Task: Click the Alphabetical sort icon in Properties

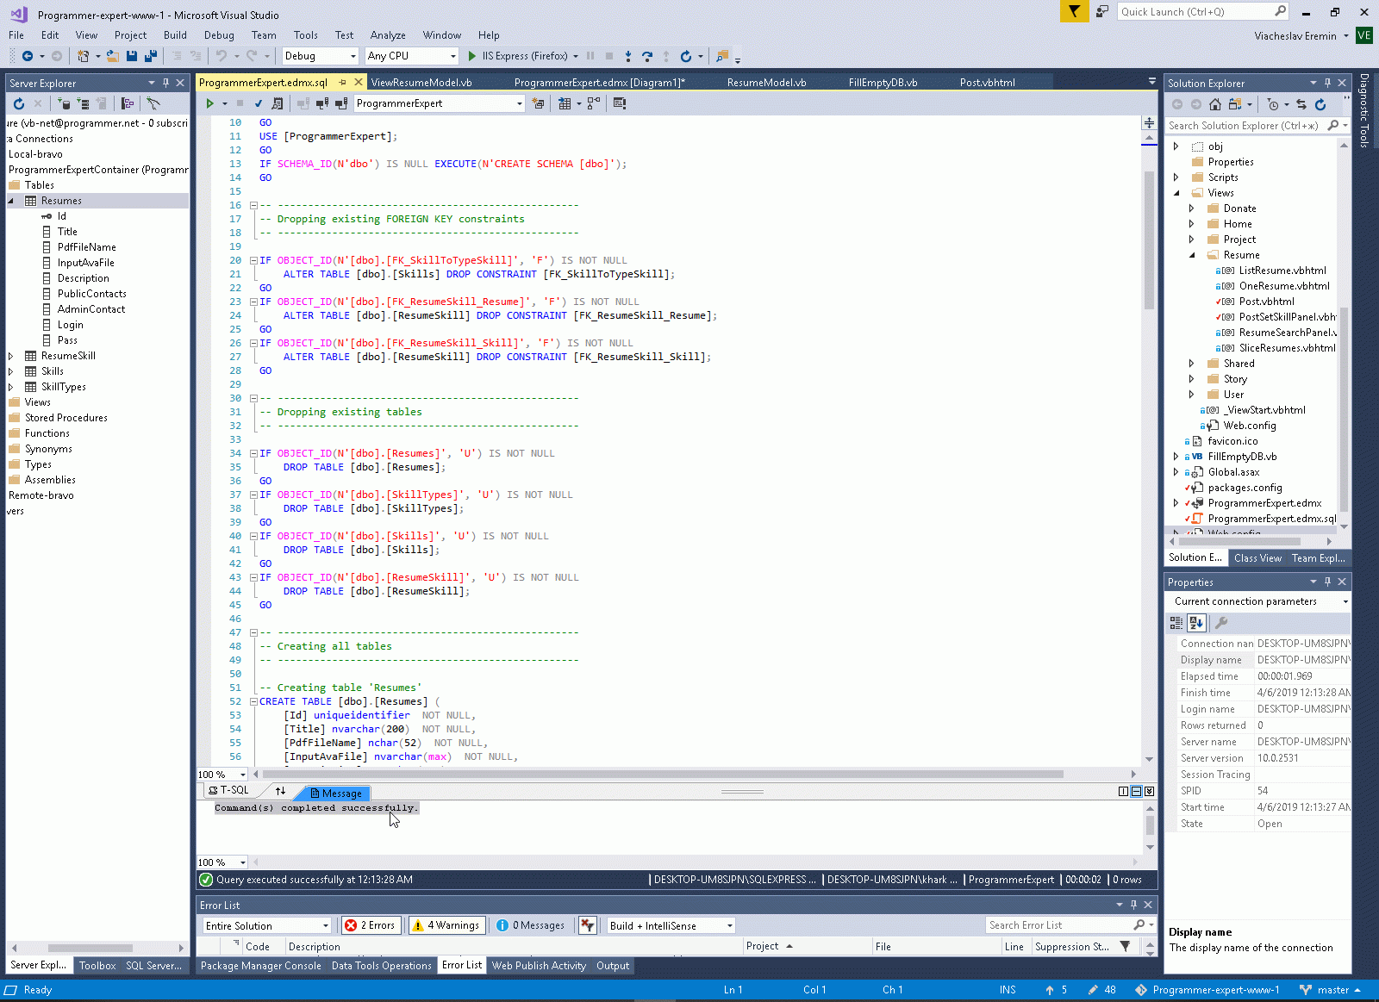Action: tap(1196, 623)
